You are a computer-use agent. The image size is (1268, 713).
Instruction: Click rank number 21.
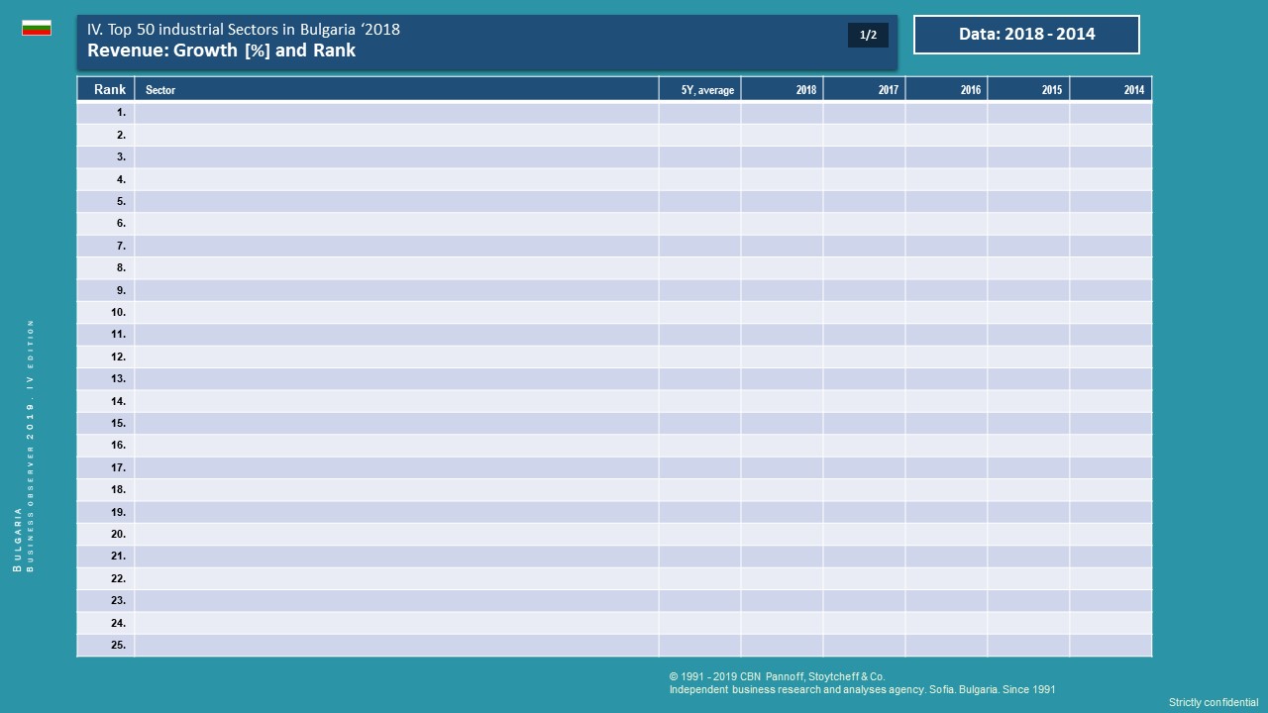(118, 557)
